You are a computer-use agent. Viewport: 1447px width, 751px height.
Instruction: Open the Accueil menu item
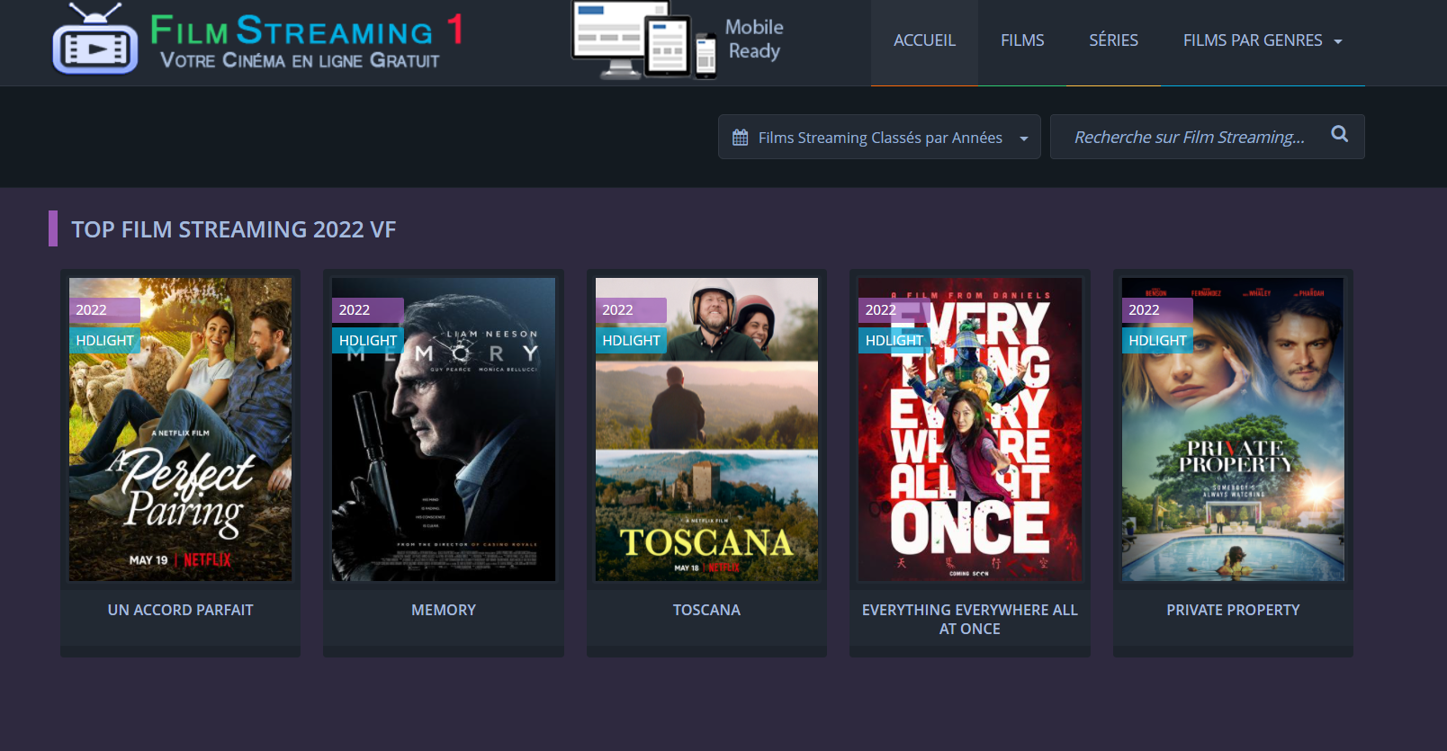[924, 40]
